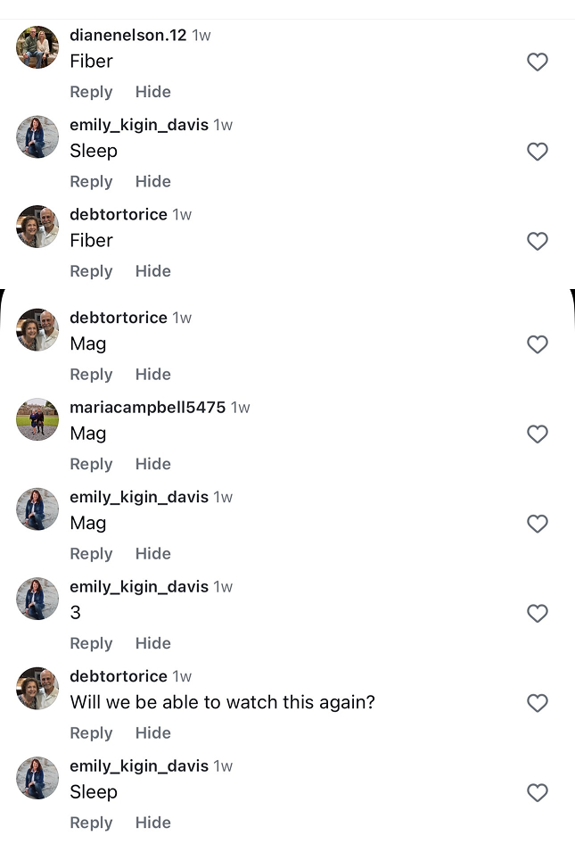
Task: Heart debtortorice's "Mag" comment
Action: point(537,344)
